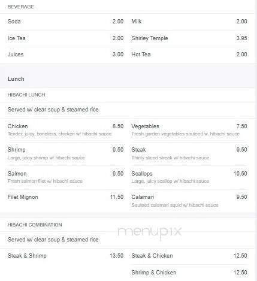Click the menupix watermark logo

pyautogui.click(x=150, y=232)
